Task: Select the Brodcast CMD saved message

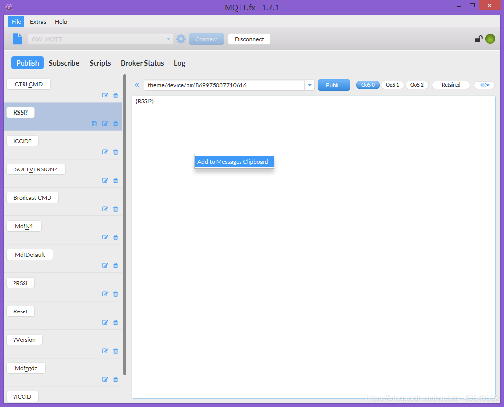Action: coord(32,198)
